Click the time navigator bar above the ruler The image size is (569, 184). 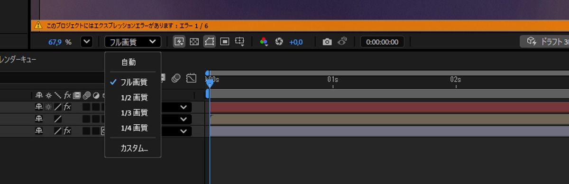tap(389, 73)
